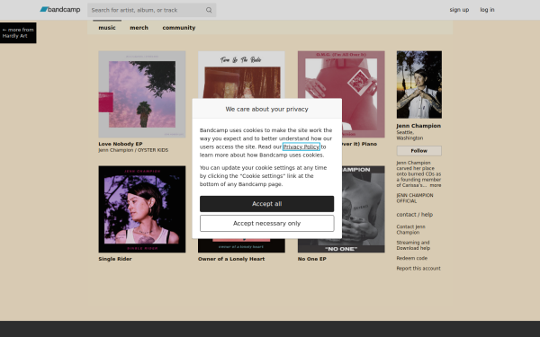Click Jenn Champion / OYSTER KIDS artist text
Image resolution: width=540 pixels, height=337 pixels.
[x=133, y=150]
